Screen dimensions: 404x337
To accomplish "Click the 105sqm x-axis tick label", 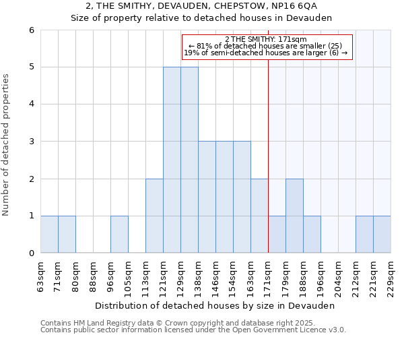I will (127, 280).
